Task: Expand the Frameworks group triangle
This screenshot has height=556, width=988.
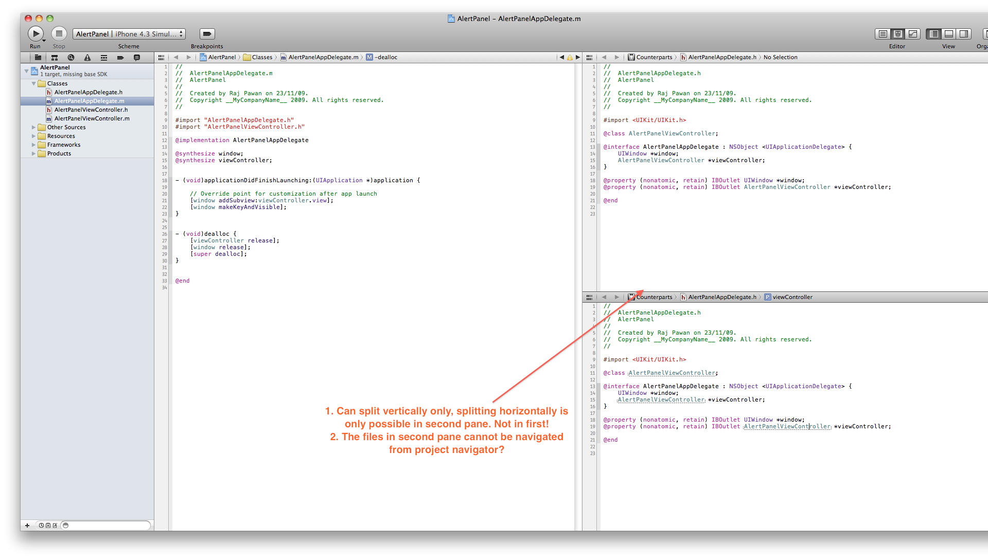Action: [x=34, y=145]
